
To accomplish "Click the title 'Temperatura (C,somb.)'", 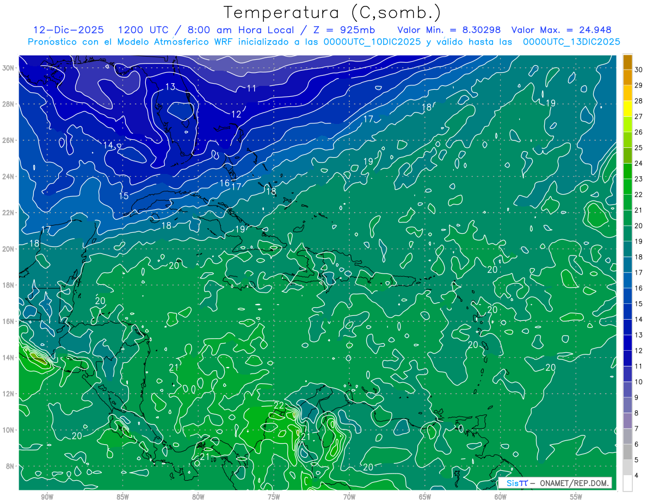I will (x=332, y=13).
